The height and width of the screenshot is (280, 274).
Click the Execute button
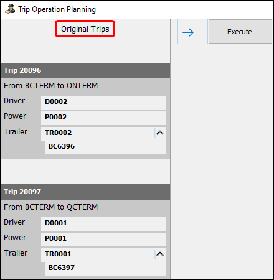(x=240, y=32)
